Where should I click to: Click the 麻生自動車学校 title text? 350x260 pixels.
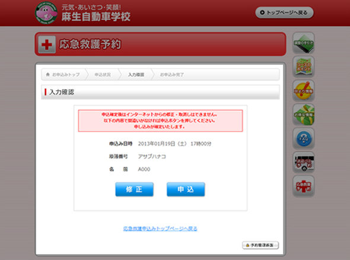coord(96,17)
